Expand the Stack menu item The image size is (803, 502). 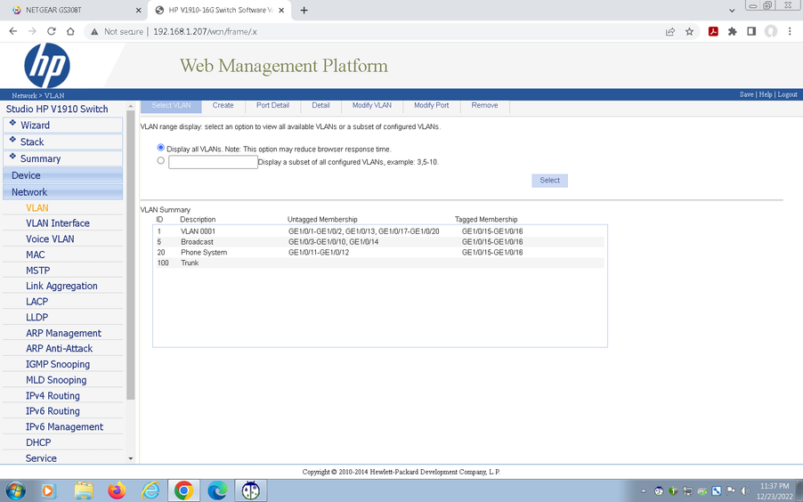pos(63,142)
